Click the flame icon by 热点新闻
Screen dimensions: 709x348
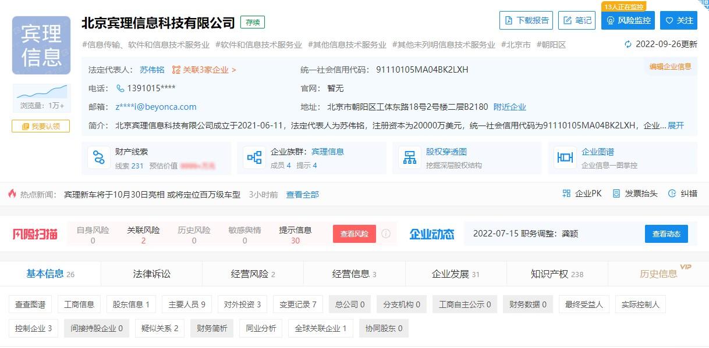(12, 194)
